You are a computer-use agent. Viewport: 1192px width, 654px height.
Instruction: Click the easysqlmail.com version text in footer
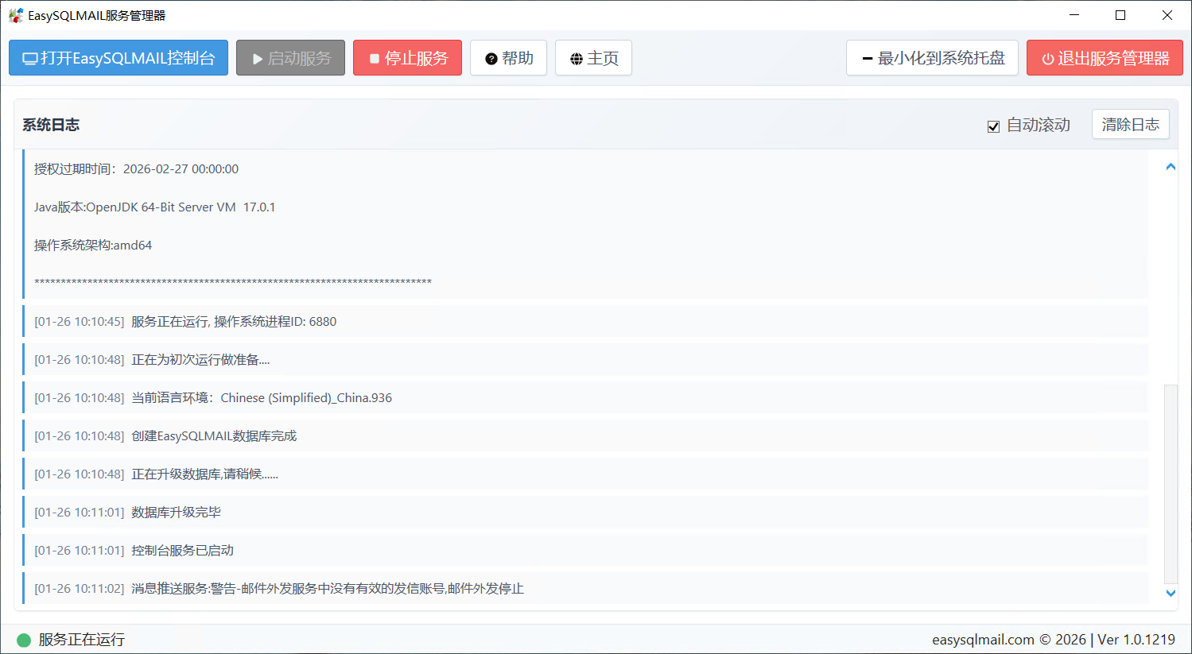pos(1053,640)
